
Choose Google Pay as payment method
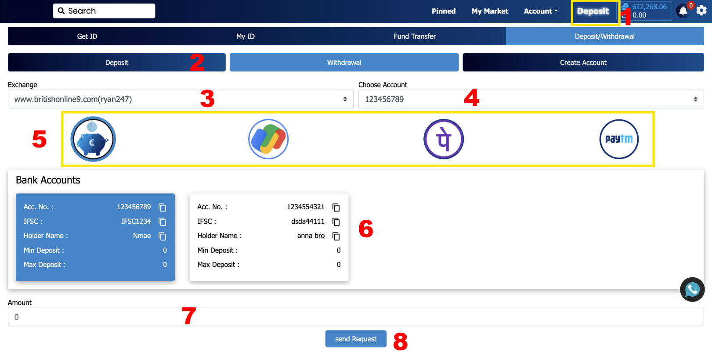coord(268,139)
